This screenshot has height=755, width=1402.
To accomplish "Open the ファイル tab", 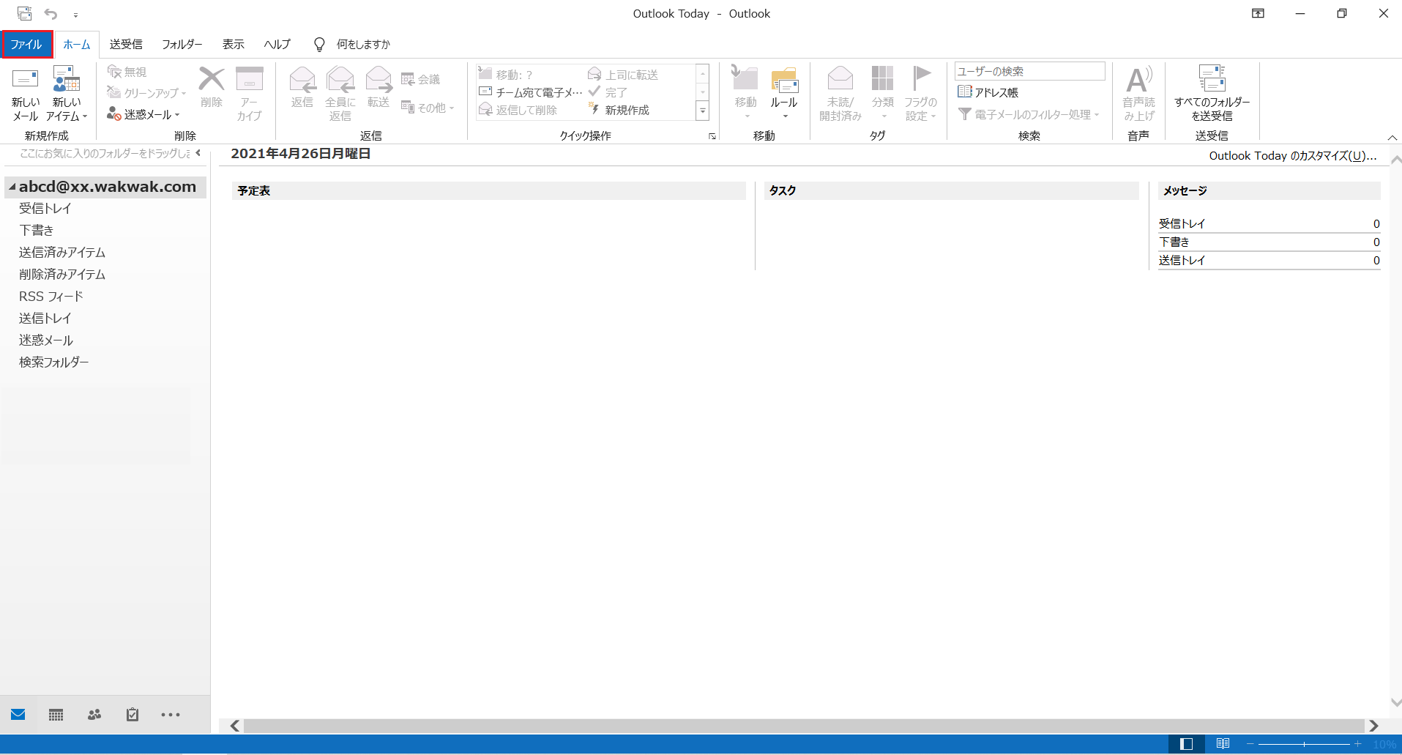I will pos(26,44).
